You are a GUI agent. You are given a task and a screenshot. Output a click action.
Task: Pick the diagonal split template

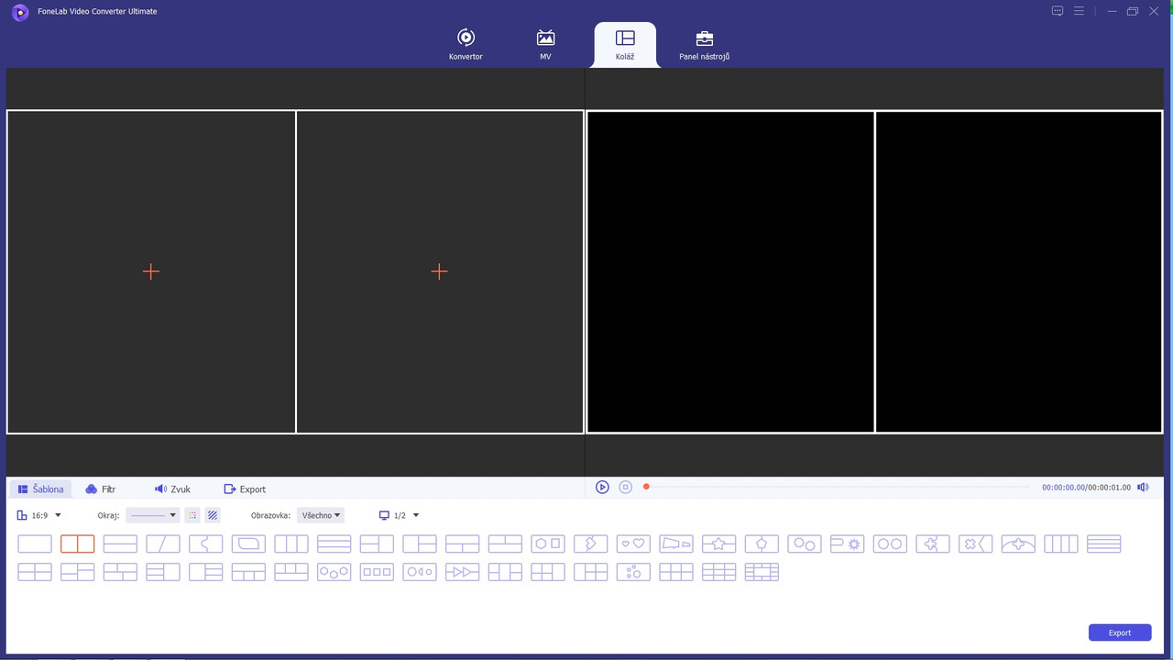click(163, 544)
